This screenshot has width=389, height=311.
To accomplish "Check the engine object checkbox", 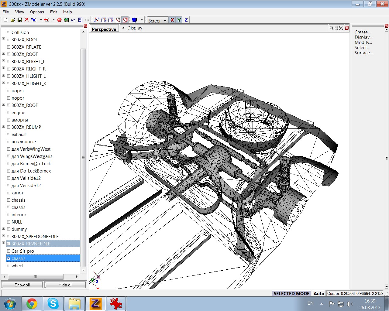I will tap(9, 112).
